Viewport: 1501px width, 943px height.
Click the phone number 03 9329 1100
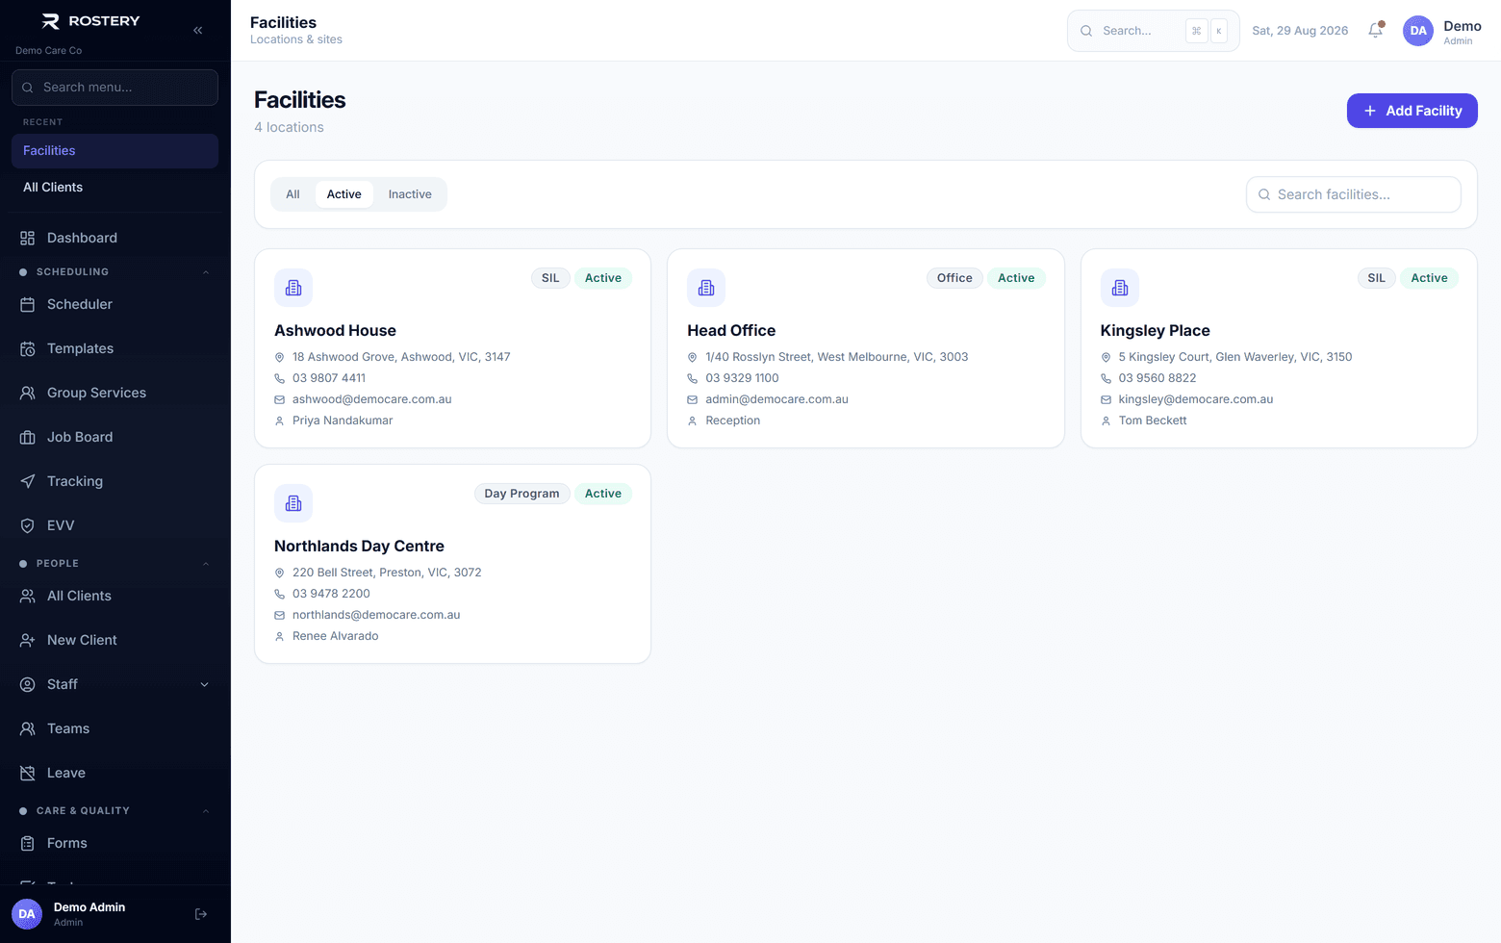point(742,378)
